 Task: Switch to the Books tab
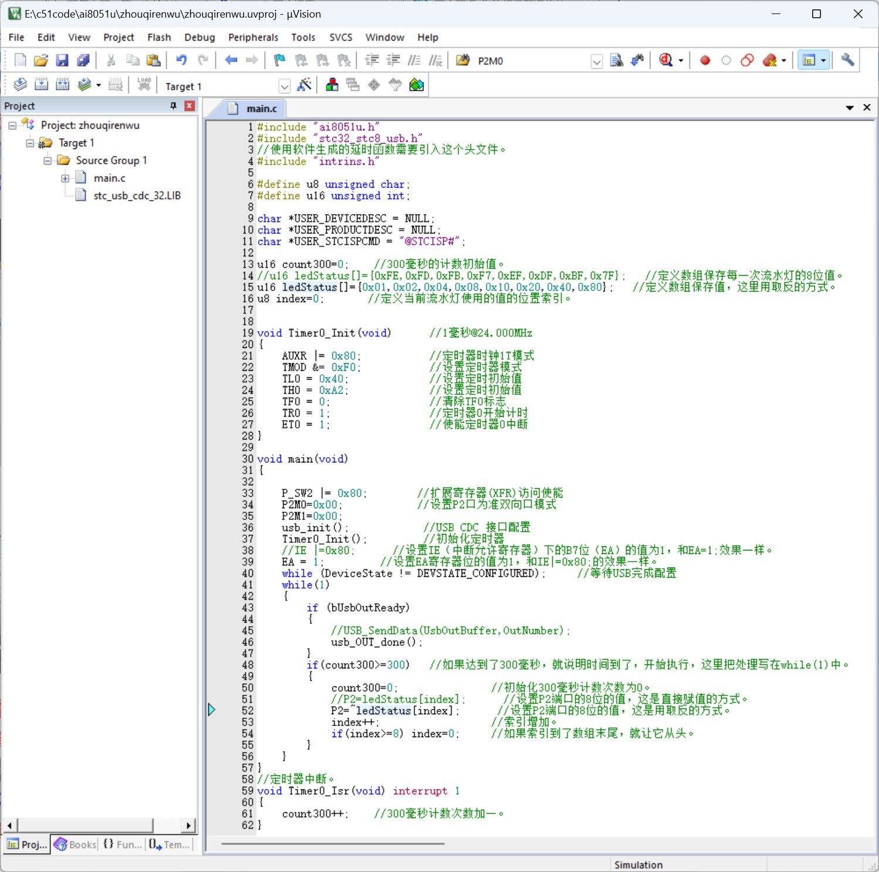click(74, 844)
